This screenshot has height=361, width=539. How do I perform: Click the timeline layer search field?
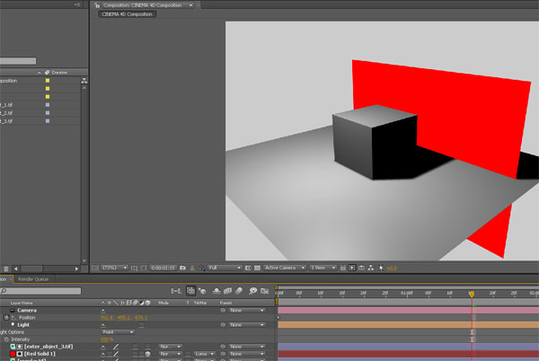(40, 291)
